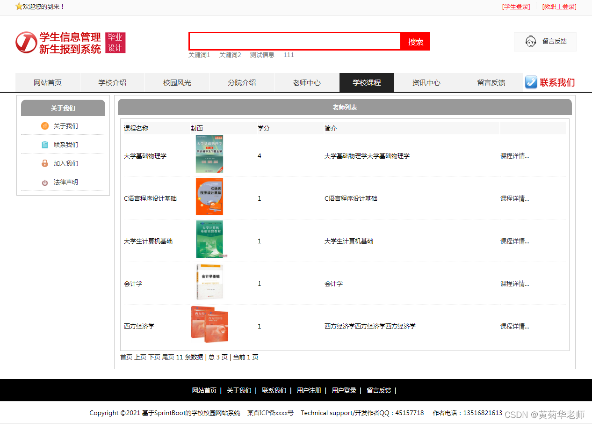592x424 pixels.
Task: Switch to the 学校介绍 navigation tab
Action: click(112, 82)
